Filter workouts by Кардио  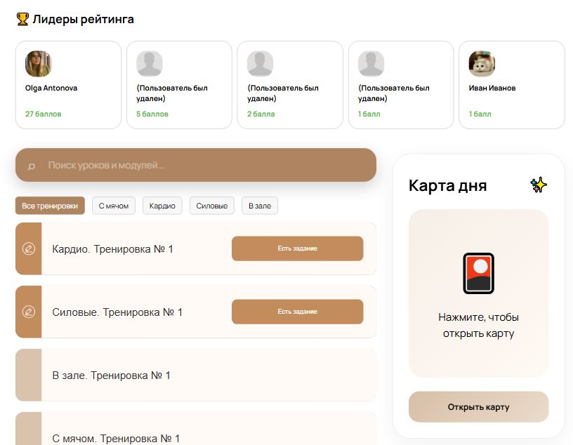(x=162, y=206)
